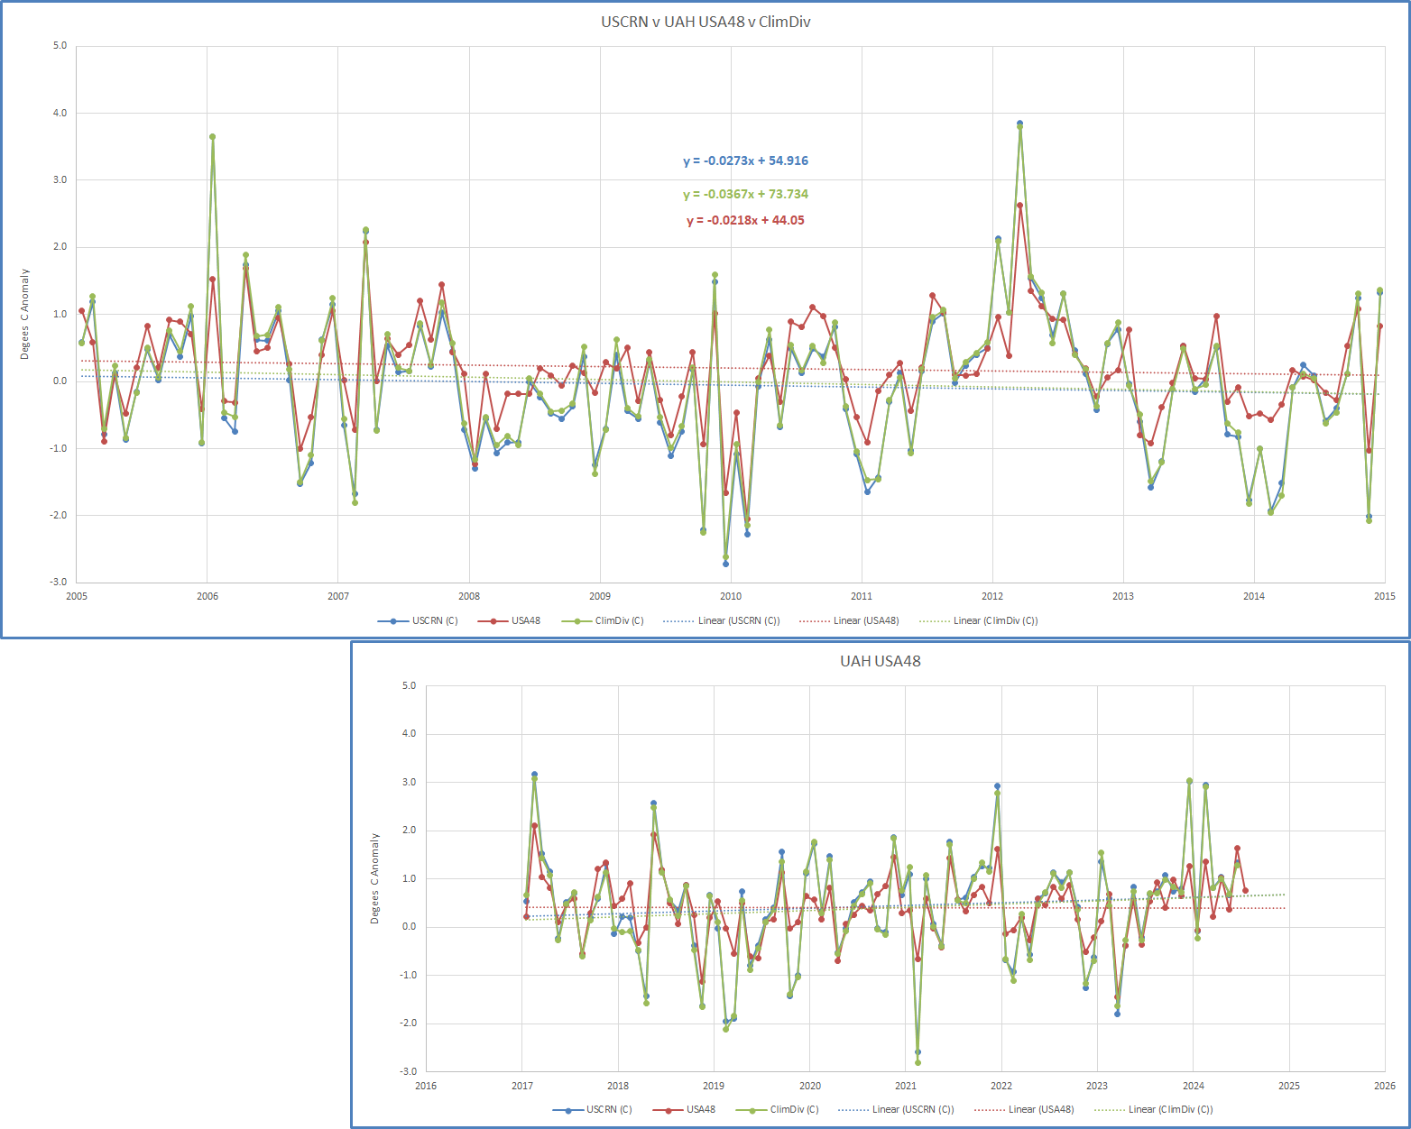The image size is (1411, 1129).
Task: Click the green trendline equation y = -0.0367x + 73.734
Action: click(x=745, y=194)
